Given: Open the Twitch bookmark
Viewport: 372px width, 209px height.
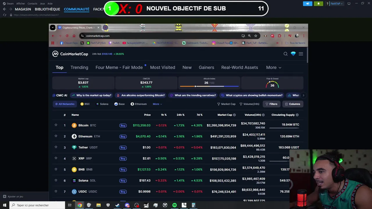Looking at the screenshot, I should (x=114, y=43).
